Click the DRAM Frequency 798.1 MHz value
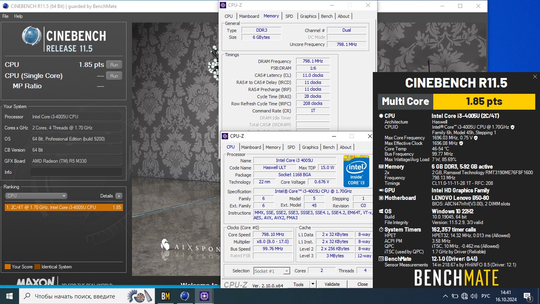Image resolution: width=540 pixels, height=304 pixels. (313, 61)
